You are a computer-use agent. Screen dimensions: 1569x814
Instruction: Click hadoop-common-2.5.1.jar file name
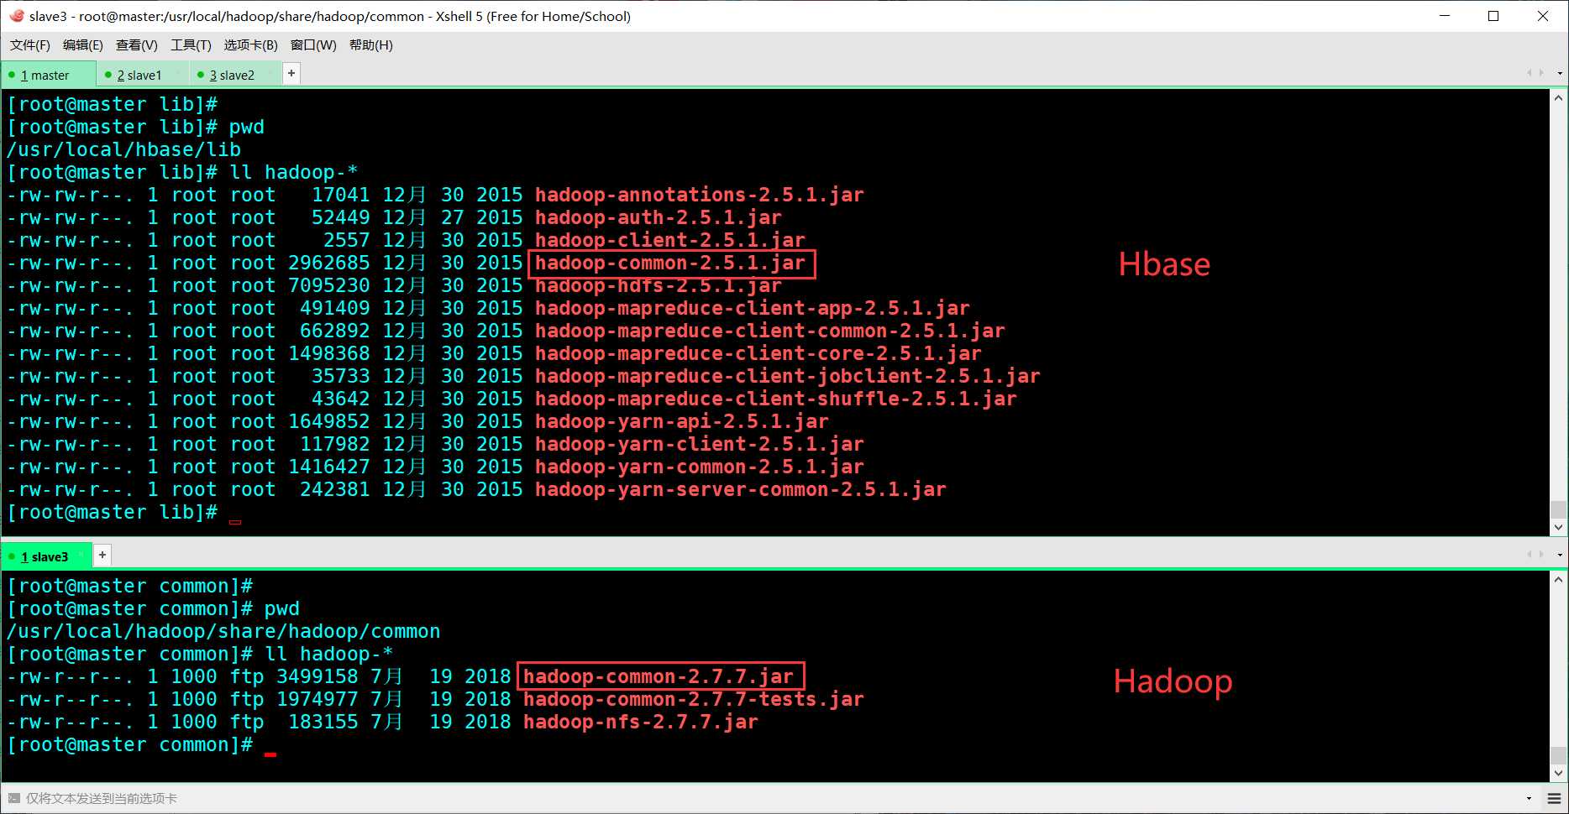click(x=669, y=263)
